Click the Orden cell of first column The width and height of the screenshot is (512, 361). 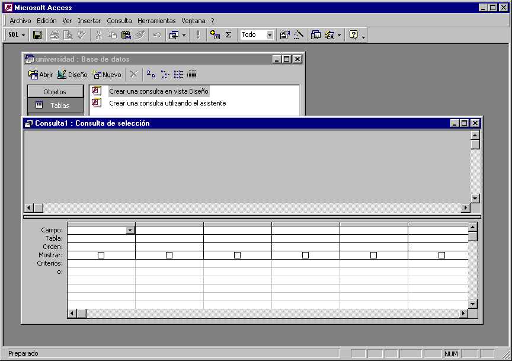click(x=101, y=247)
